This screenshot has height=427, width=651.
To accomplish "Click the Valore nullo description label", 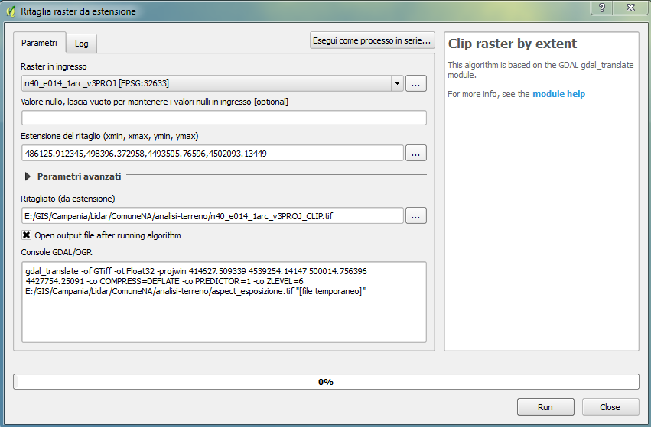I will (x=155, y=102).
